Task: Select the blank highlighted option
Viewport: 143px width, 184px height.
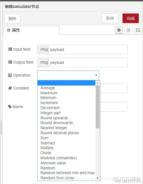Action: (x=66, y=83)
